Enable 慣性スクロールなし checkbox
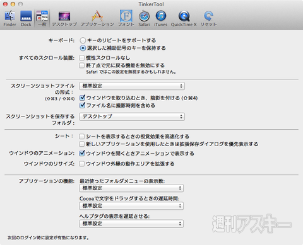 (82, 58)
